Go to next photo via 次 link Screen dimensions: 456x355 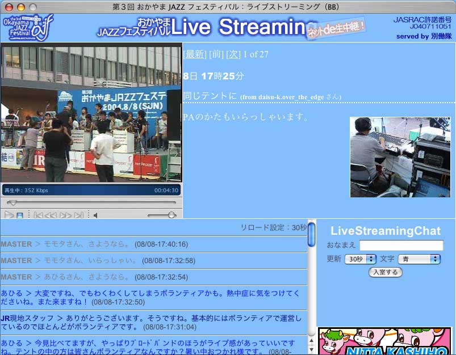pos(233,54)
